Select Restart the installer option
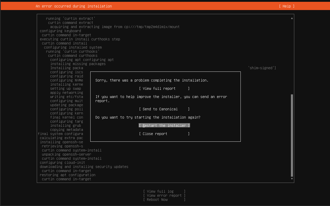330x206 pixels. point(164,126)
